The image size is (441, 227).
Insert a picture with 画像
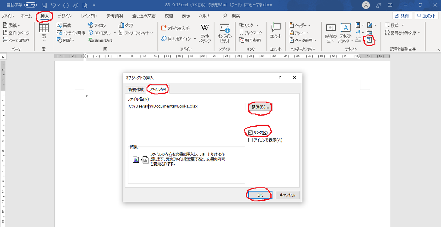click(x=64, y=25)
